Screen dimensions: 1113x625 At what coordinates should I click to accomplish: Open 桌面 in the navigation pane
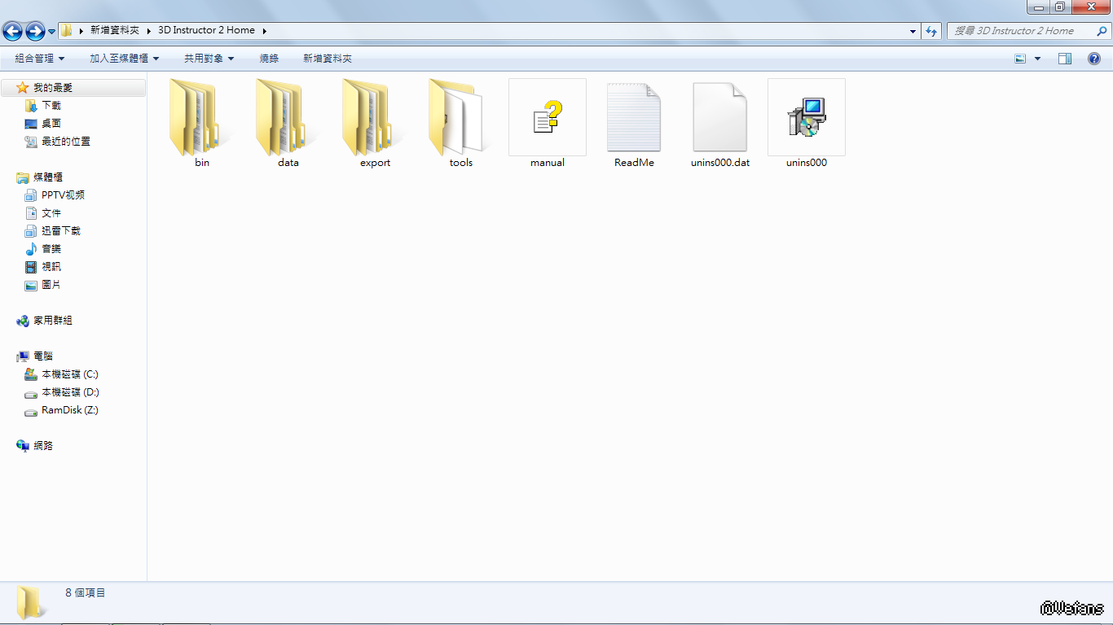(51, 124)
